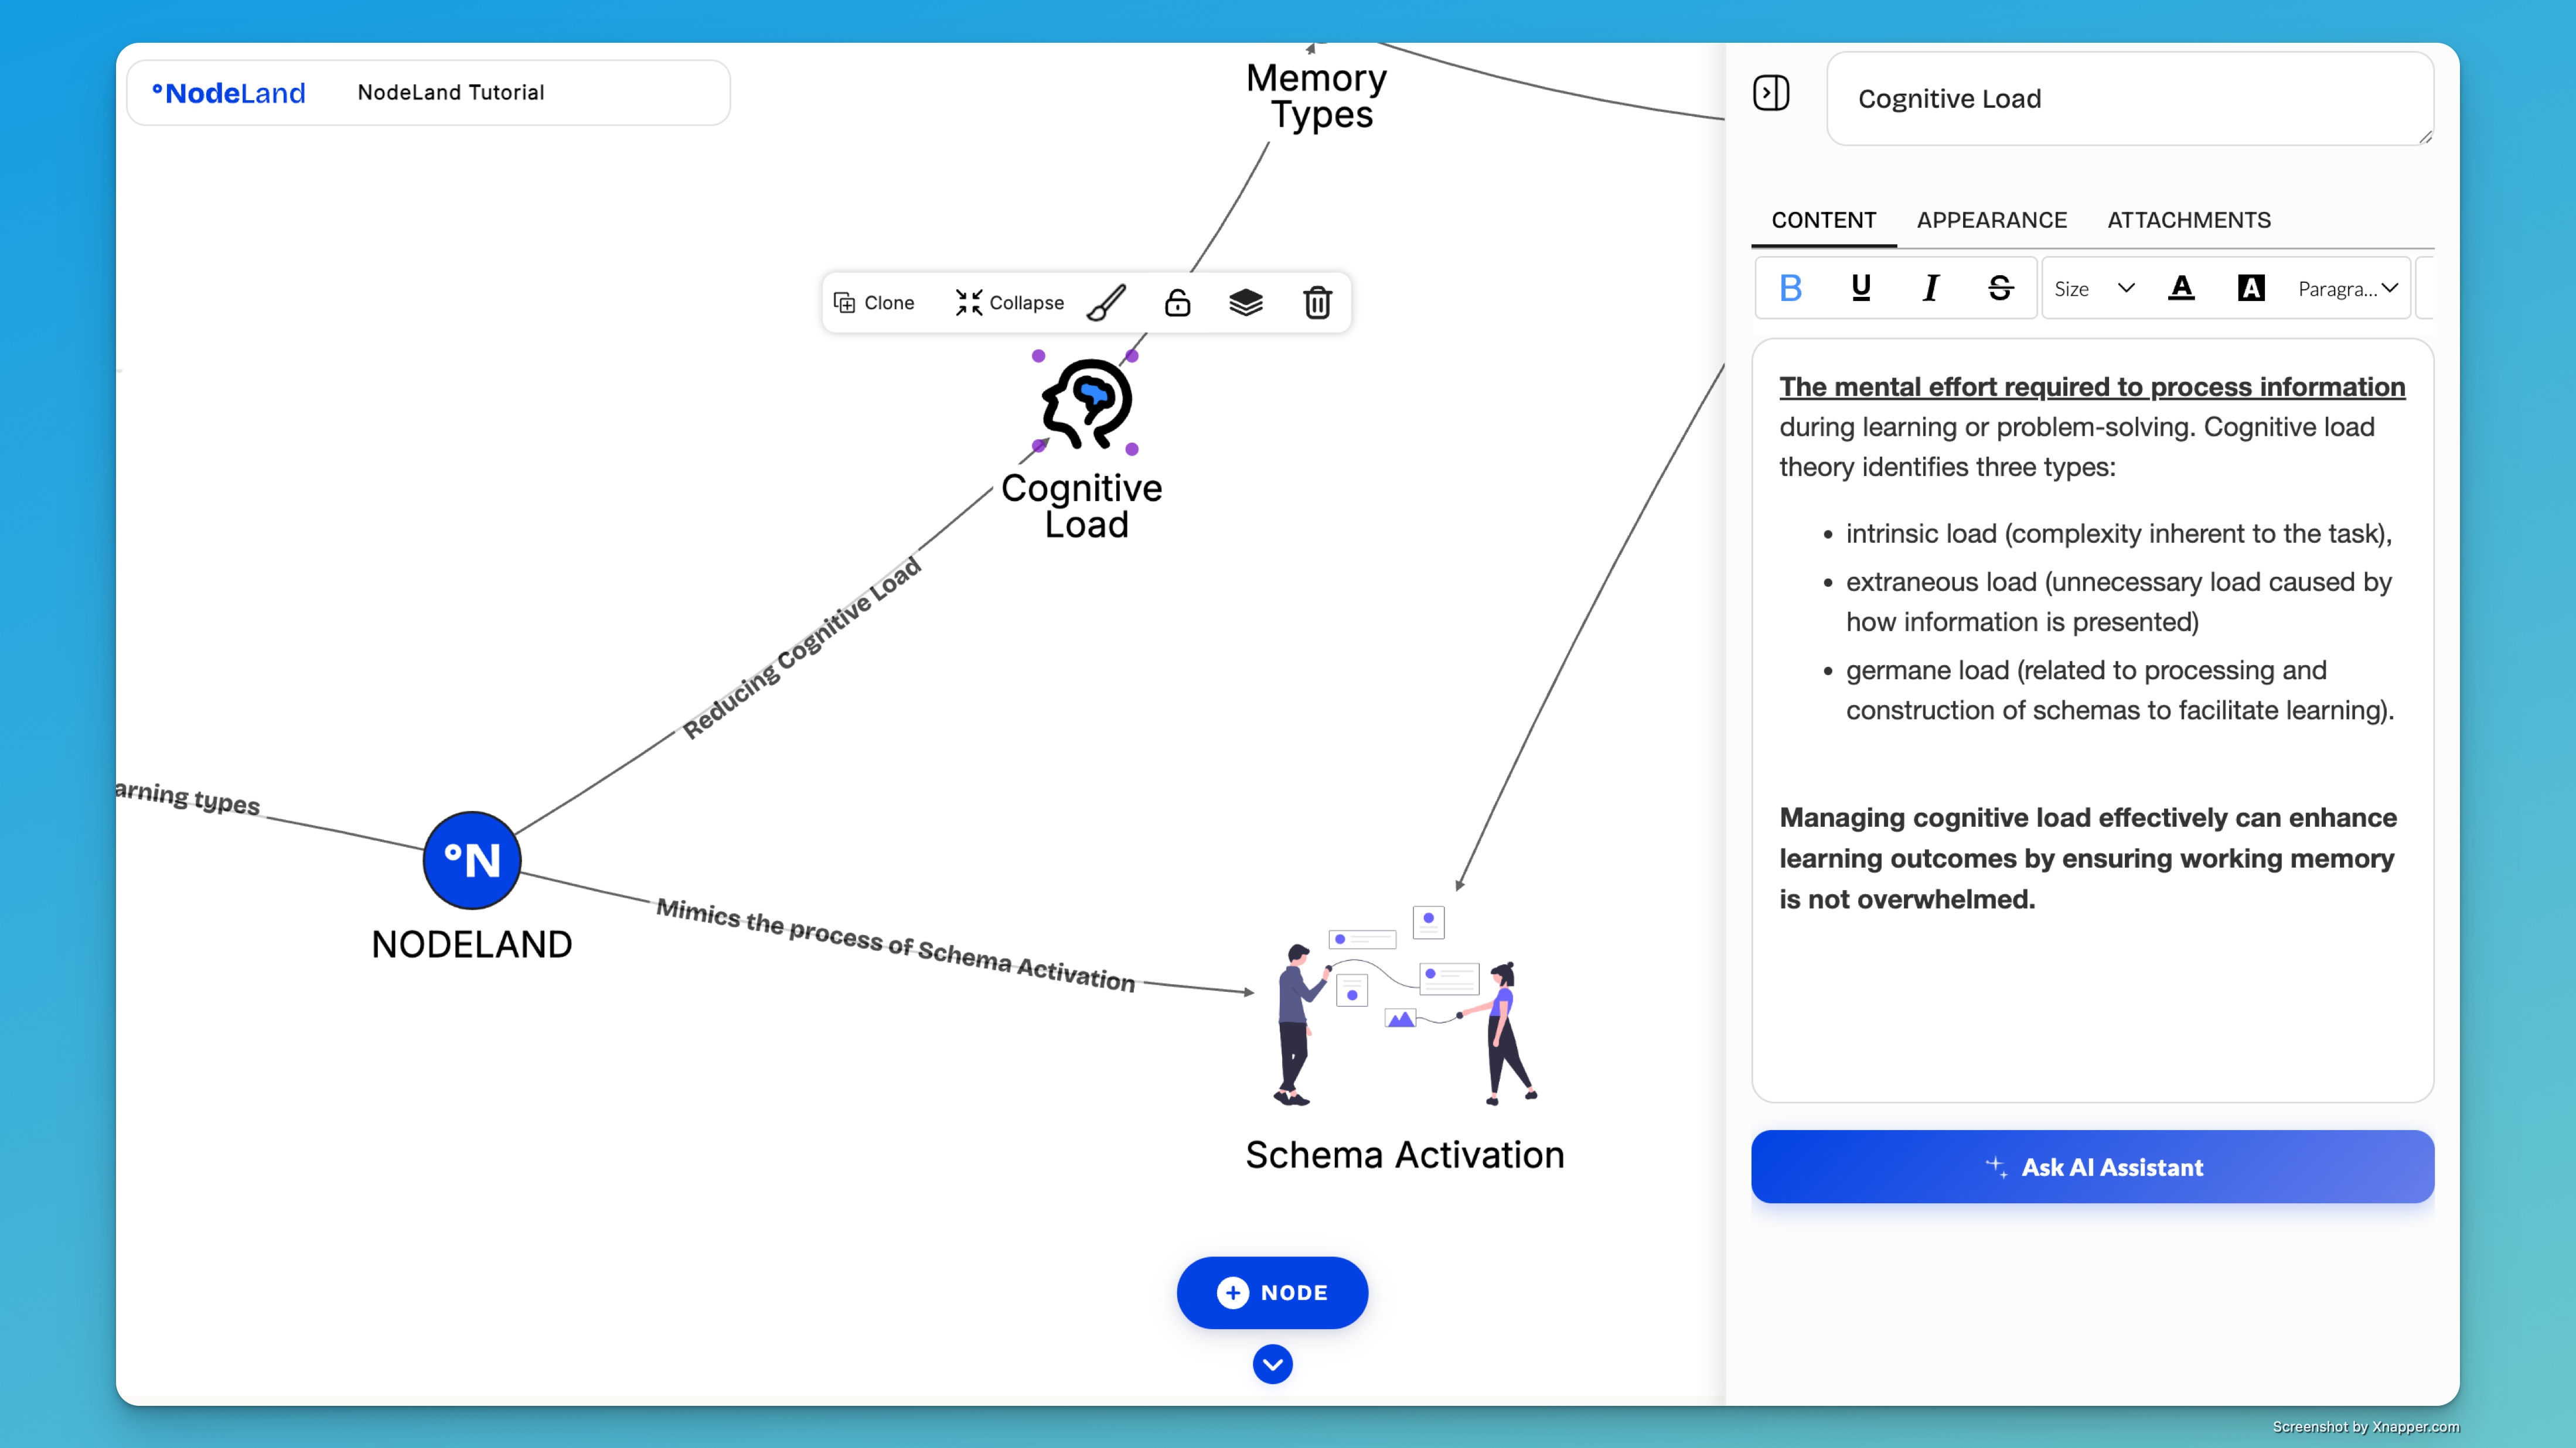Viewport: 2576px width, 1448px height.
Task: Toggle underline formatting on
Action: coord(1860,288)
